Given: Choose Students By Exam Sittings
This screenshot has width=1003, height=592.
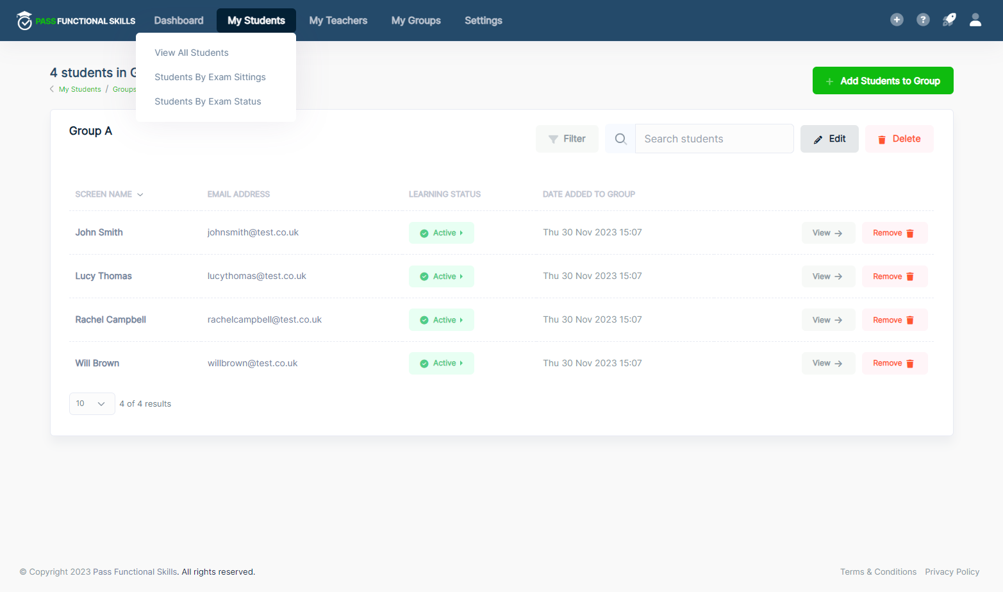Looking at the screenshot, I should (x=210, y=77).
